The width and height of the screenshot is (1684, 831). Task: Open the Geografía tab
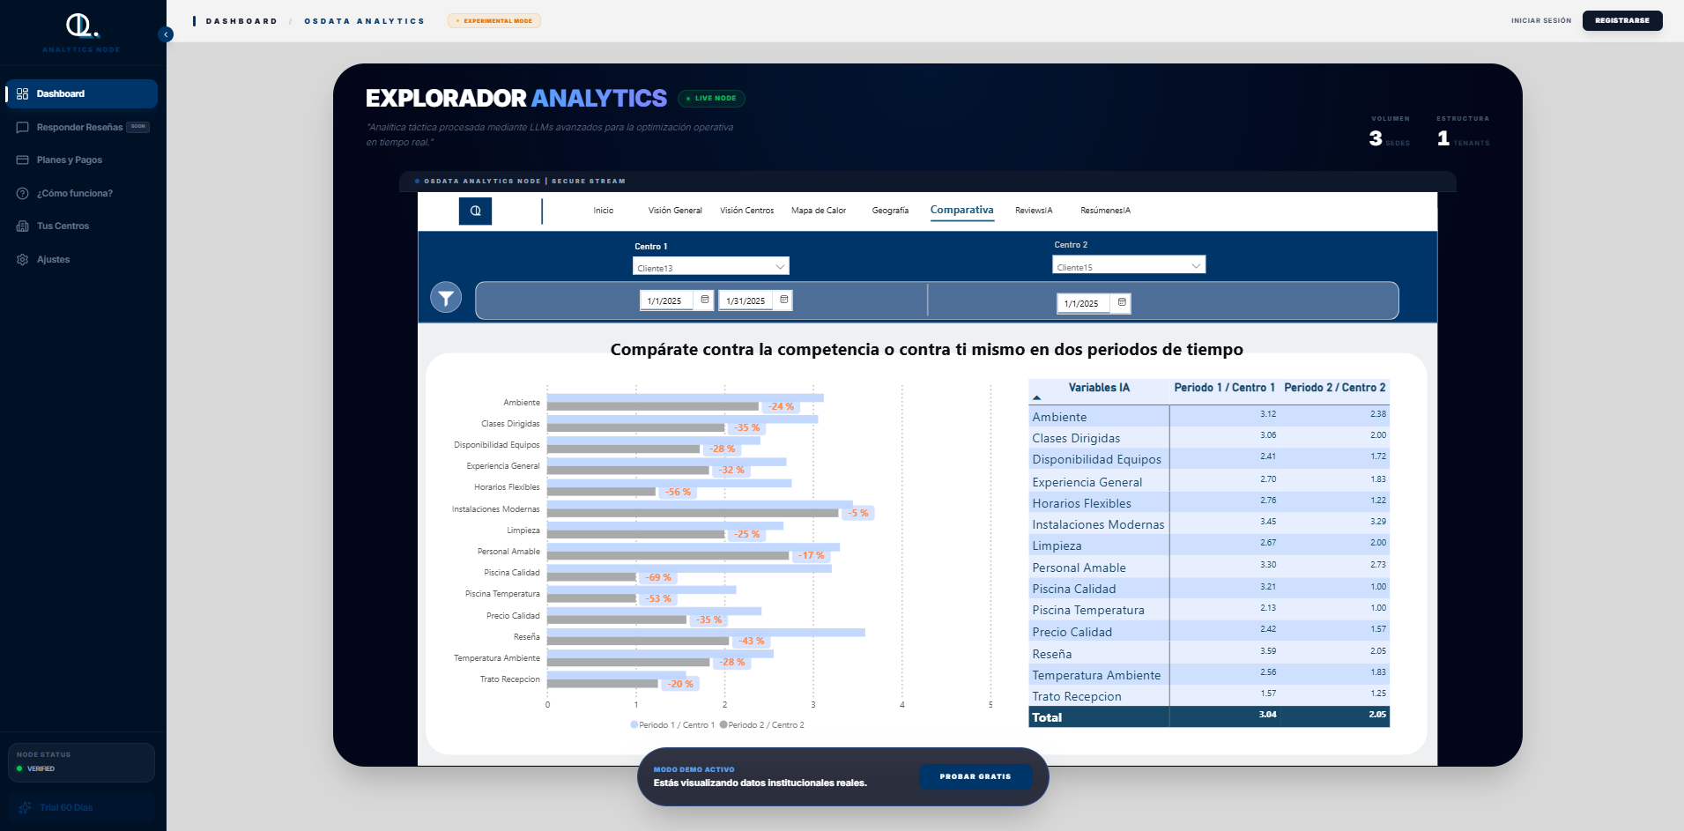[x=891, y=211]
